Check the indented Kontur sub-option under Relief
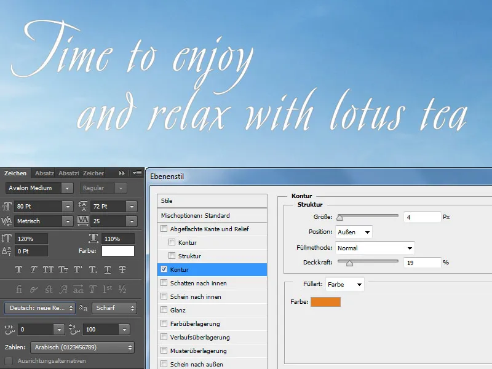Screen dimensions: 492x369 pyautogui.click(x=172, y=242)
